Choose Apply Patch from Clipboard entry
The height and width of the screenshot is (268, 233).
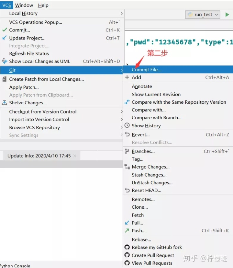[61, 95]
